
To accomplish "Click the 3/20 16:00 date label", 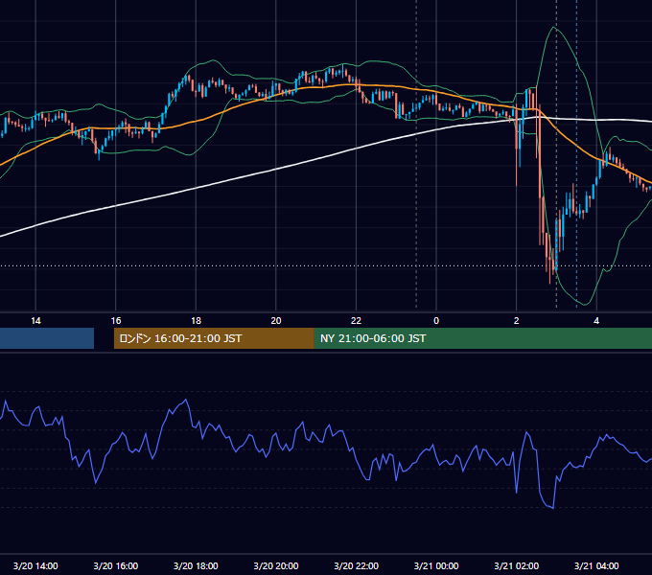I will pyautogui.click(x=116, y=565).
